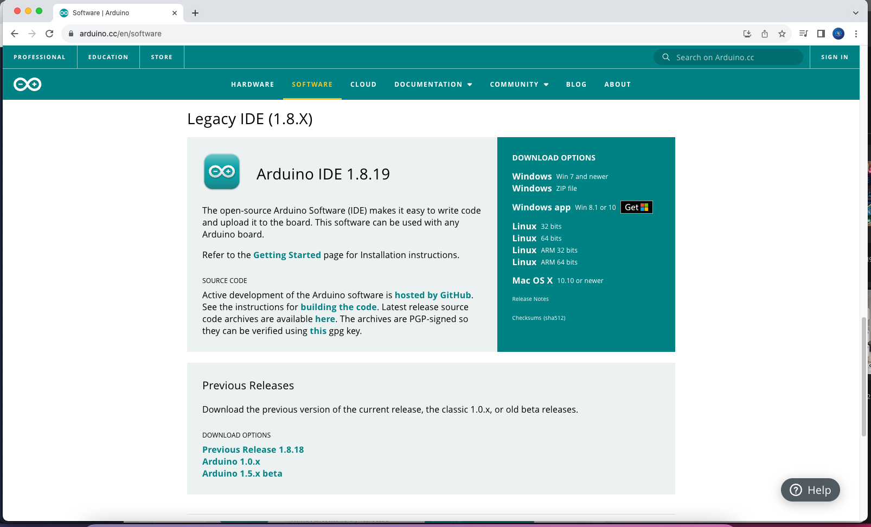Open Previous Release 1.8.18 link

point(253,449)
